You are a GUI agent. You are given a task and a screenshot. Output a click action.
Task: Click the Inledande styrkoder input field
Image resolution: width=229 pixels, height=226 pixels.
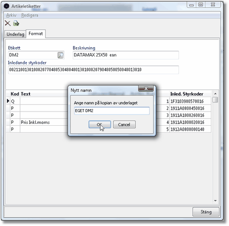[x=93, y=70]
